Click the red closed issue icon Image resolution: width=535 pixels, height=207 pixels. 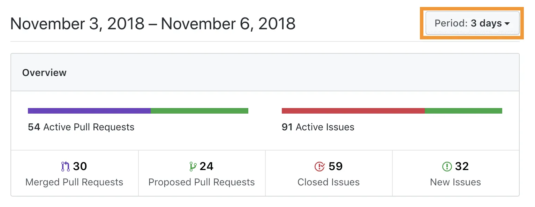[319, 167]
